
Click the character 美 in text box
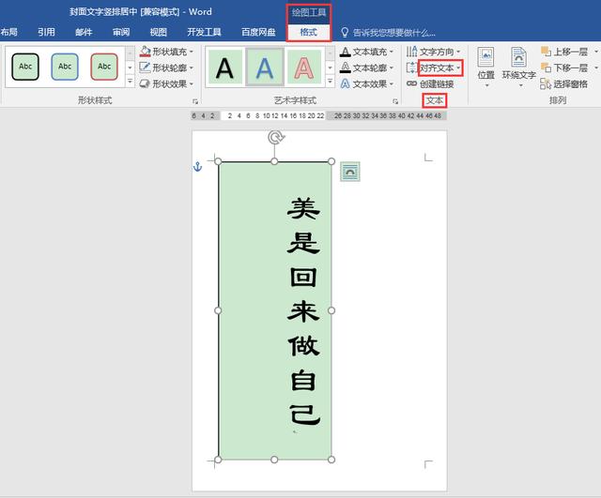[x=303, y=208]
